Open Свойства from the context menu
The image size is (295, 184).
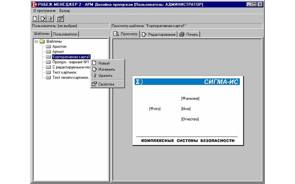pos(106,84)
